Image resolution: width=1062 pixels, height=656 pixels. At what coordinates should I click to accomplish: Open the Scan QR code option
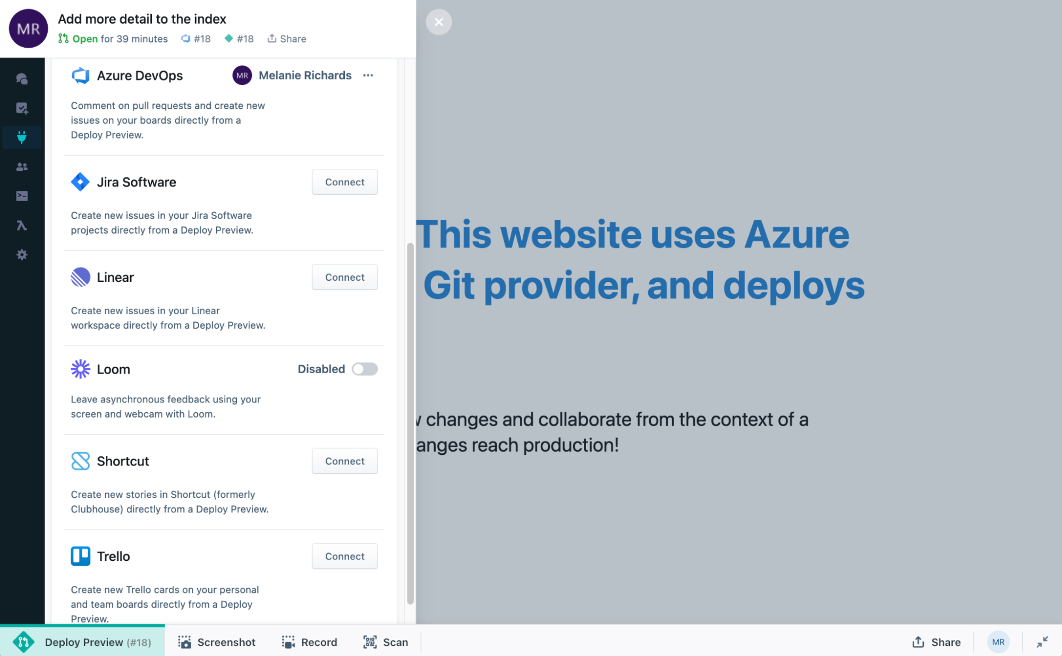(386, 642)
